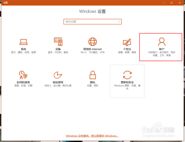
Task: Click the 显示、通知、应用、电源 description
Action: (23, 53)
